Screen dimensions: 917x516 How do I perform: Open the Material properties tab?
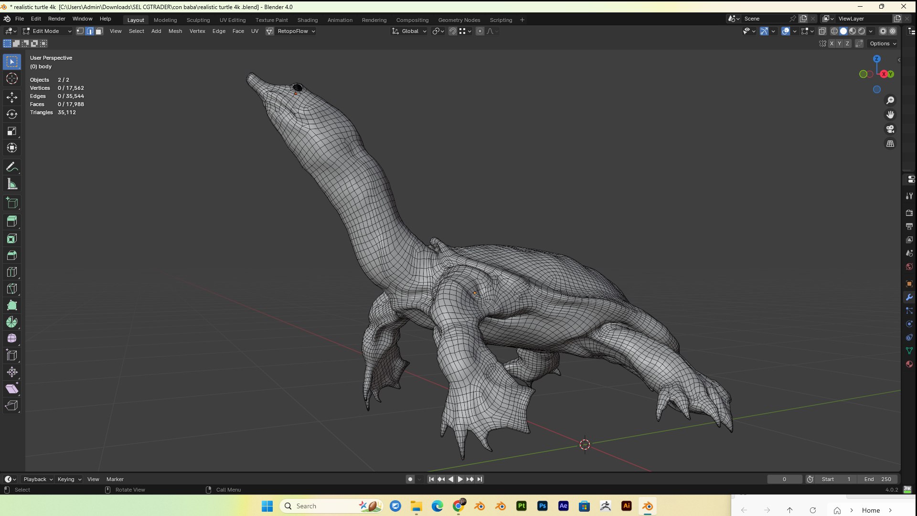909,364
